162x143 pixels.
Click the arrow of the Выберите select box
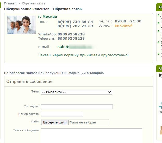[110, 92]
